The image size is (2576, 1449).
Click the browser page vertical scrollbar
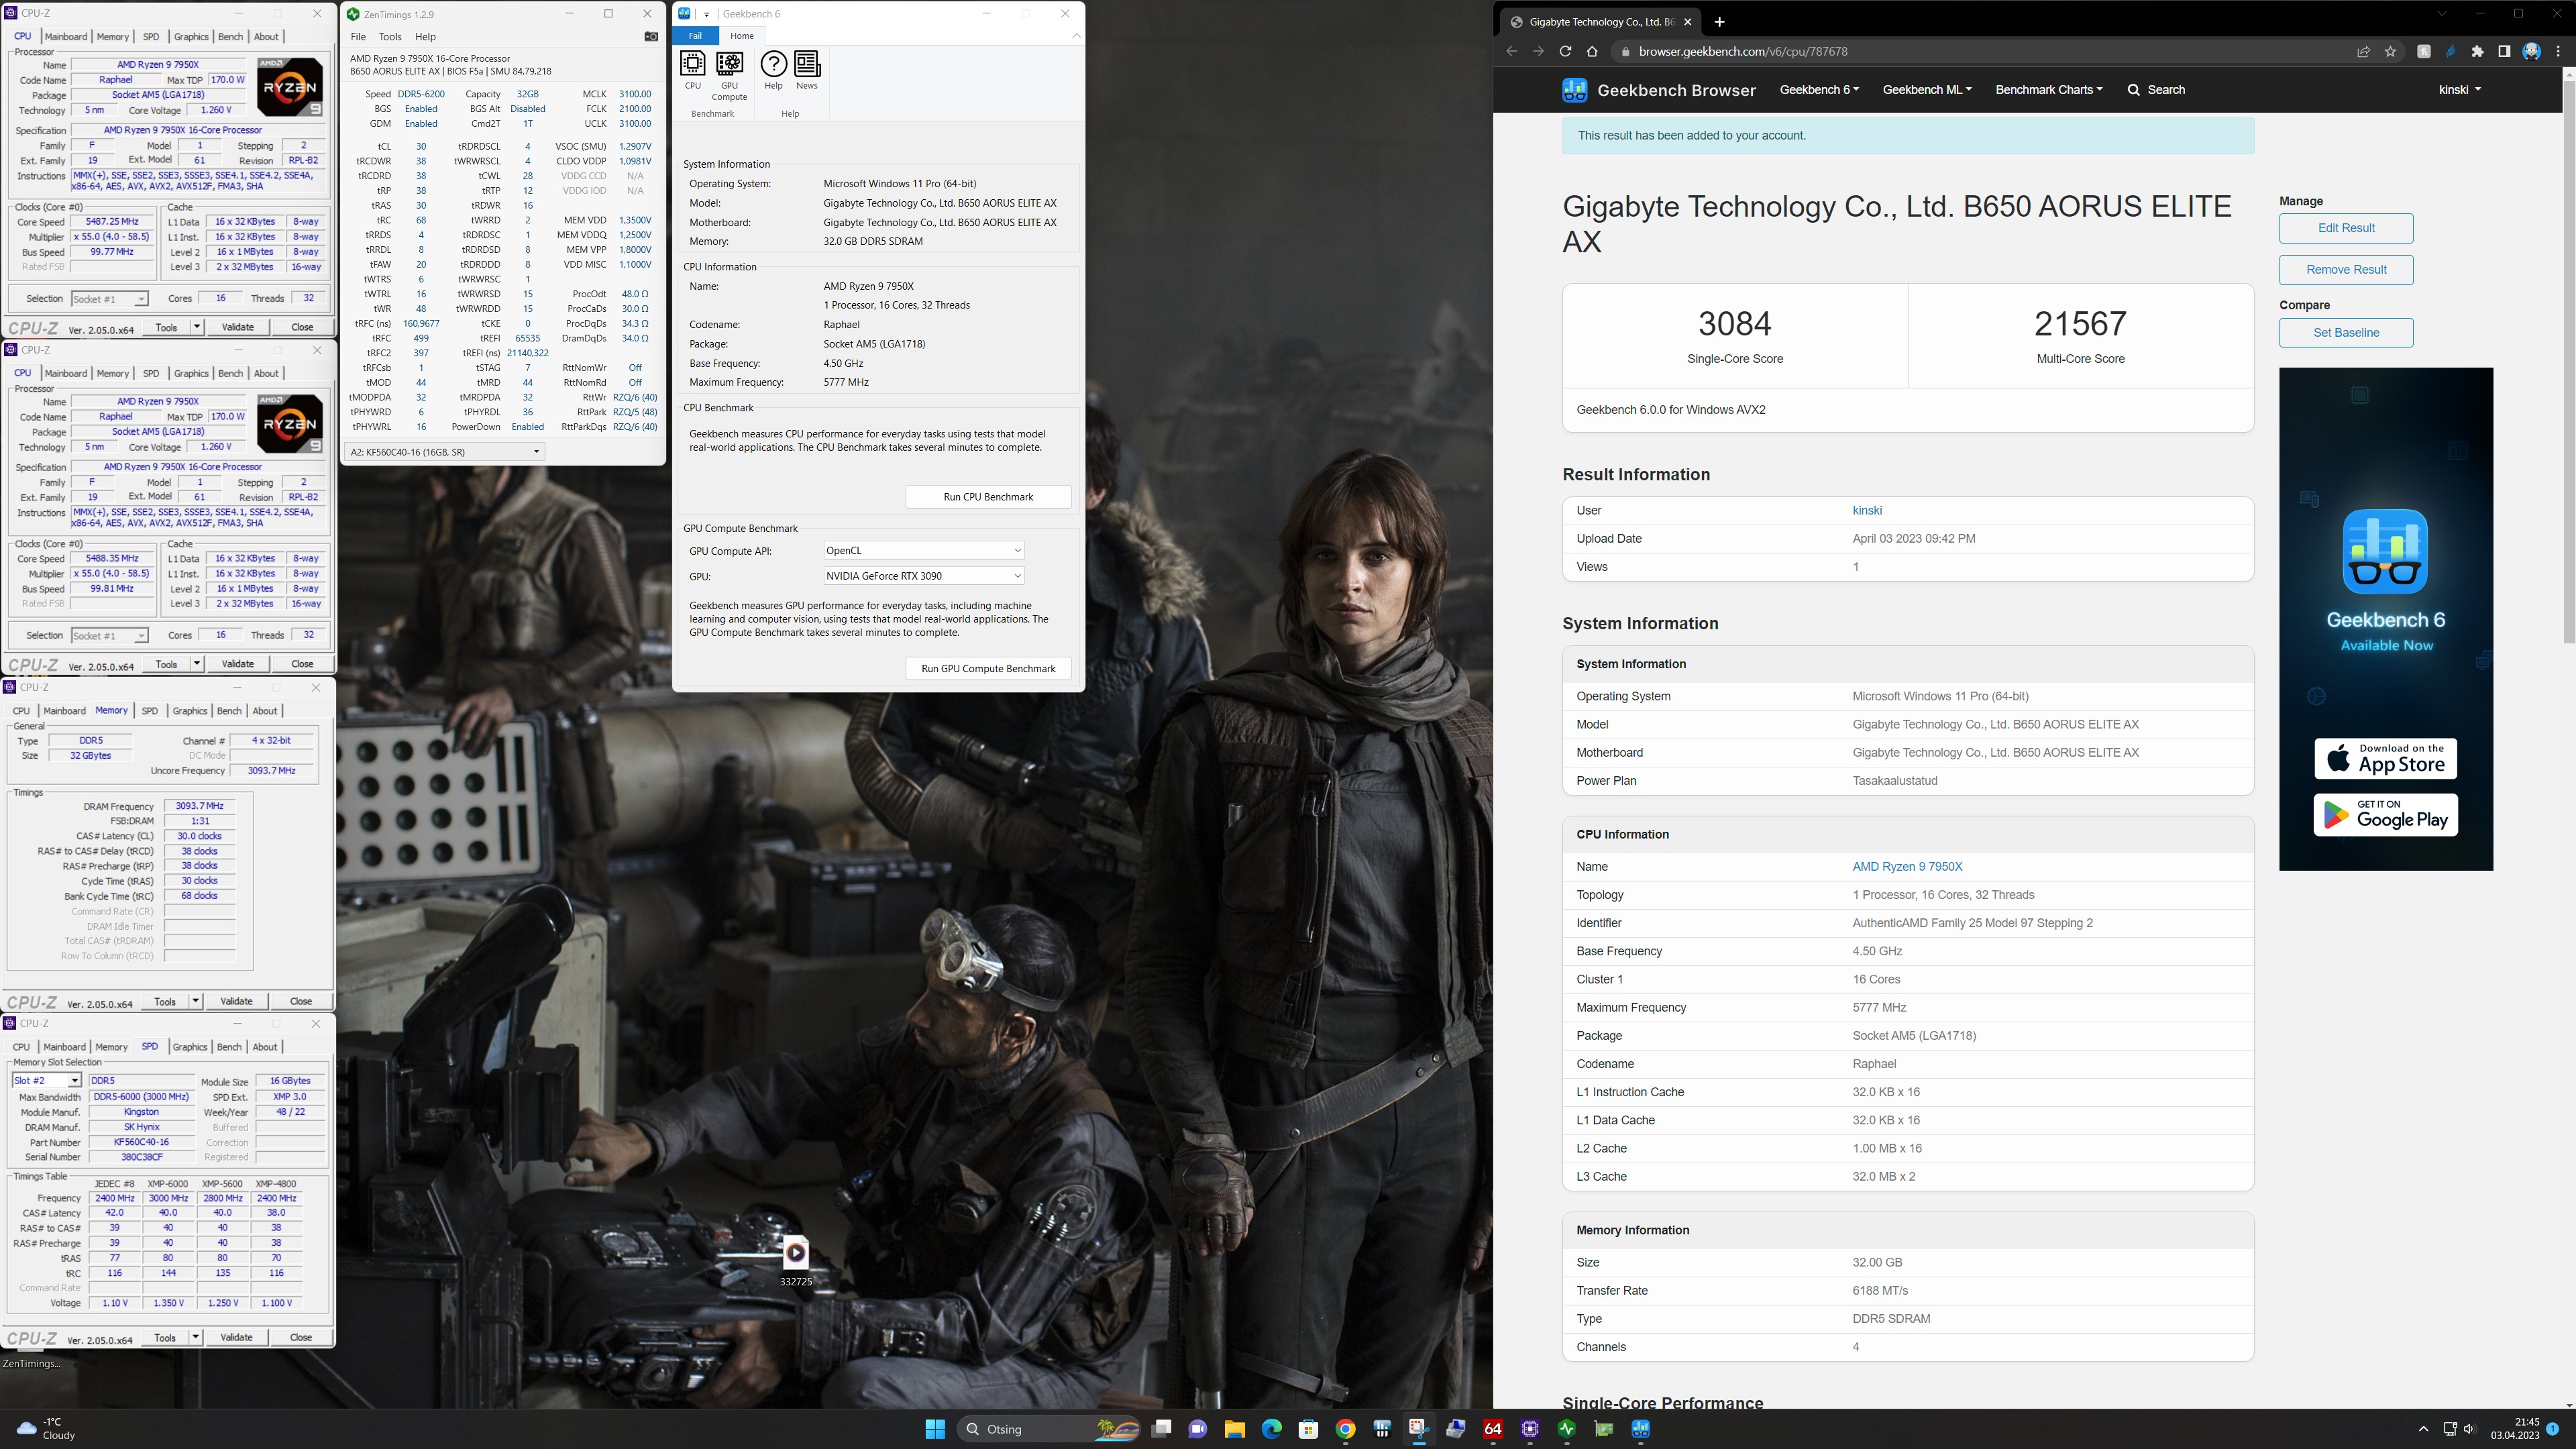pyautogui.click(x=2568, y=362)
